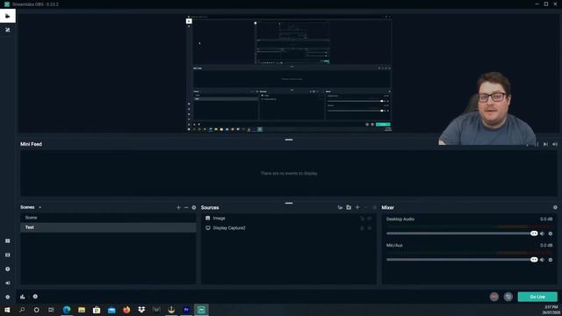Open Settings gear at bottom of sidebar
562x316 pixels.
[x=8, y=297]
